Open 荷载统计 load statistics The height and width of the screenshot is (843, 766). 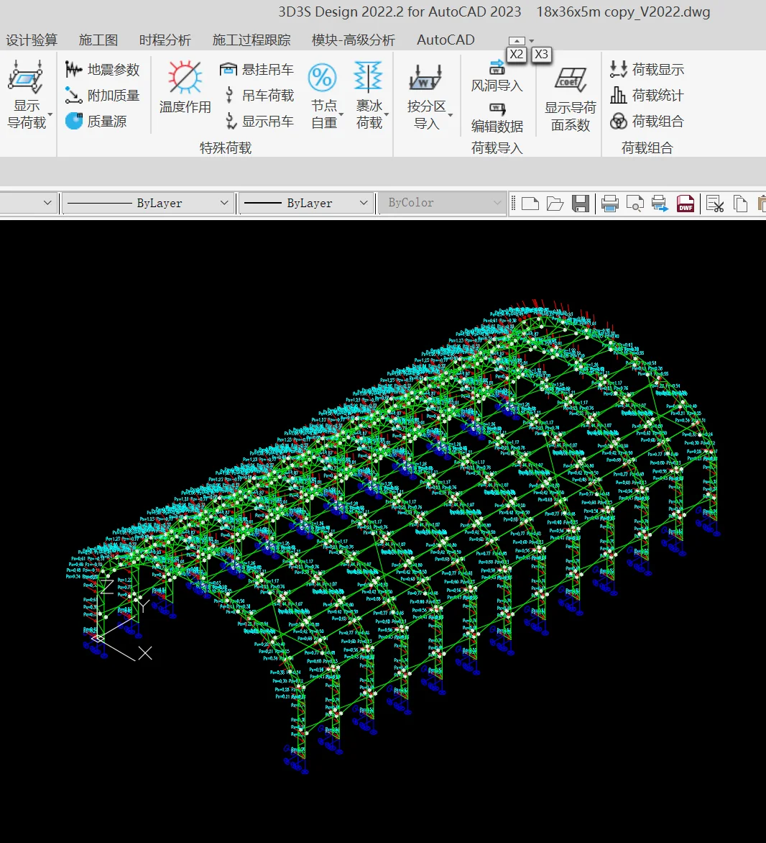(x=646, y=96)
